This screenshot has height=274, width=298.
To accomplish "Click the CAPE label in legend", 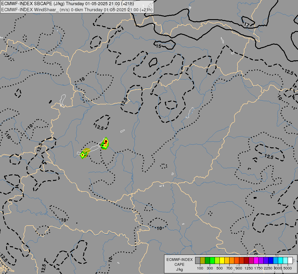I will point(179,265).
